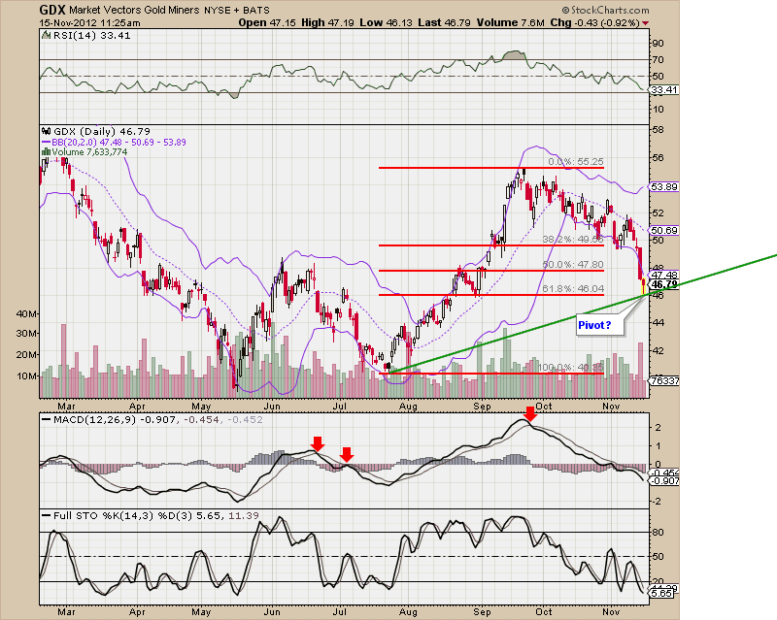Click the 10M volume axis label
777x620 pixels.
click(27, 375)
